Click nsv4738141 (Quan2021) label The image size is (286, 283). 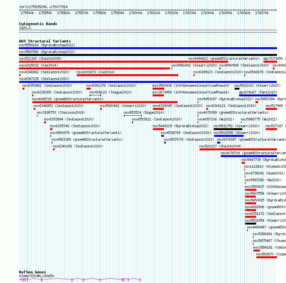[265, 173]
